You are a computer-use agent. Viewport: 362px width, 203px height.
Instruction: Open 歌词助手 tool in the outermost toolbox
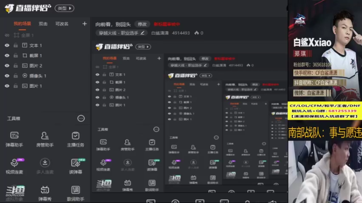tap(76, 194)
